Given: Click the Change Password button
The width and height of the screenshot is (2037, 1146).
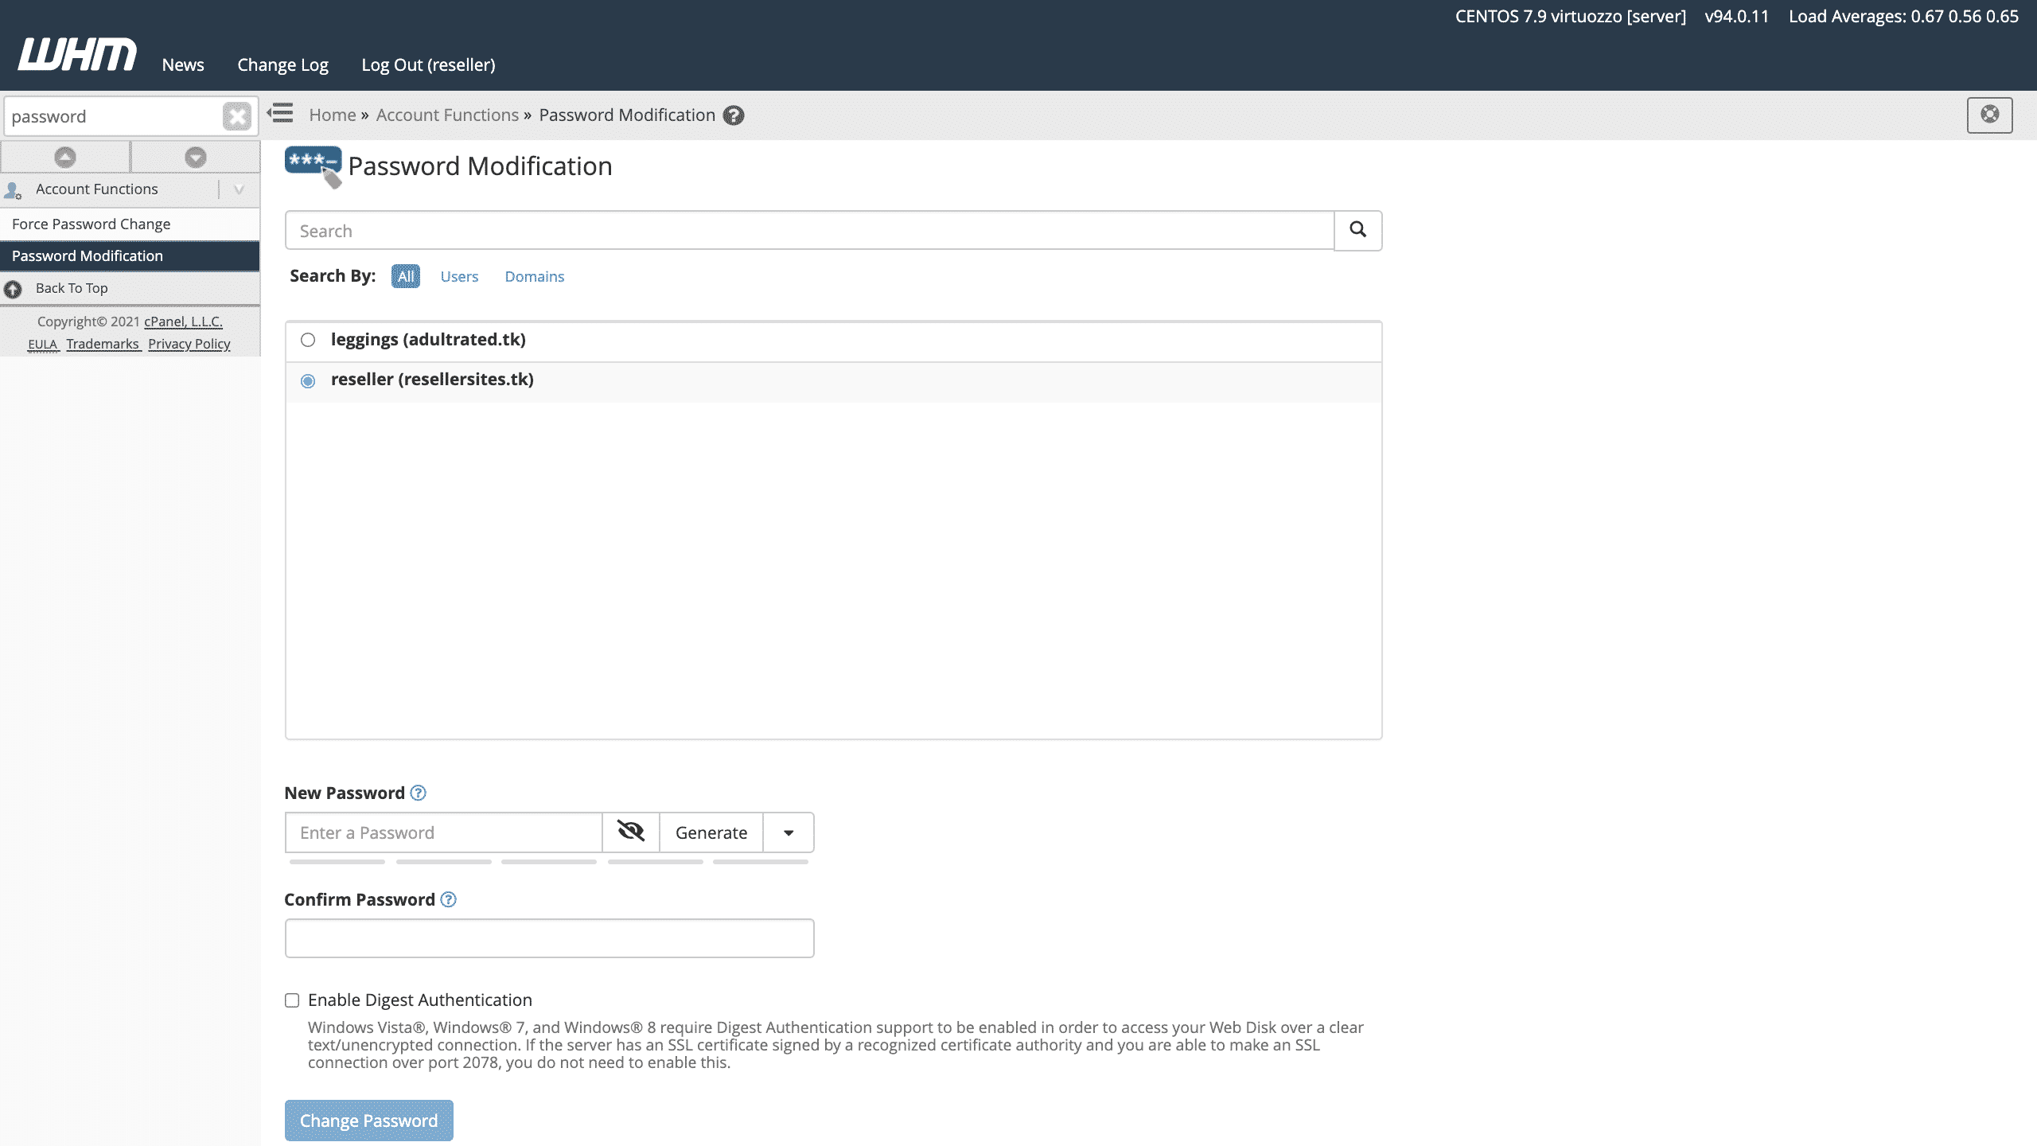Looking at the screenshot, I should [x=369, y=1121].
